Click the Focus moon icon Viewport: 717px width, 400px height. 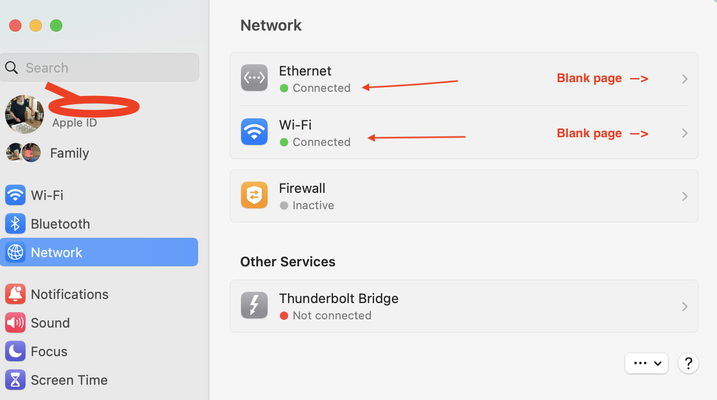(15, 351)
